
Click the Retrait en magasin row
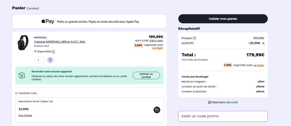[223, 81]
